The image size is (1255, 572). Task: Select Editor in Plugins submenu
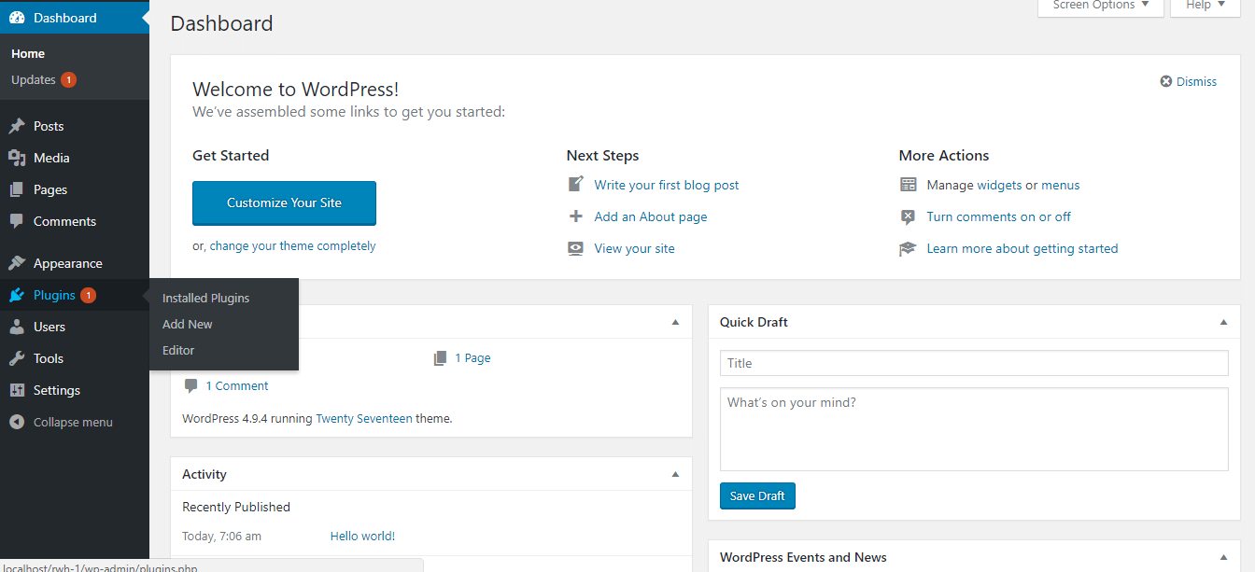click(178, 350)
